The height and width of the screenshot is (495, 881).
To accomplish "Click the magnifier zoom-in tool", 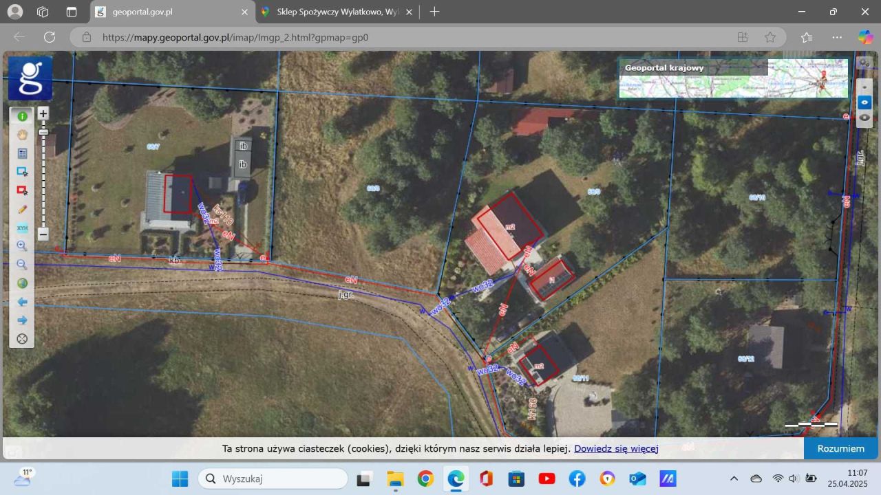I will click(22, 246).
